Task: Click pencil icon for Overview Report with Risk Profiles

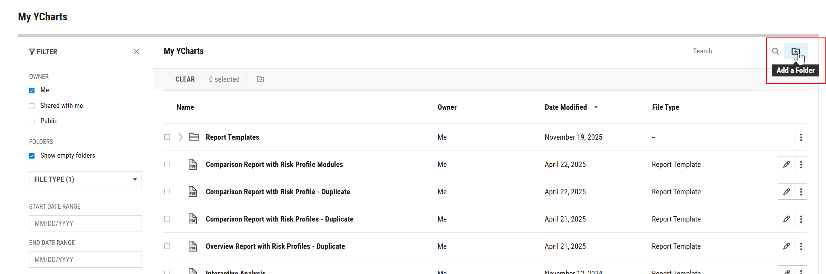Action: click(786, 246)
